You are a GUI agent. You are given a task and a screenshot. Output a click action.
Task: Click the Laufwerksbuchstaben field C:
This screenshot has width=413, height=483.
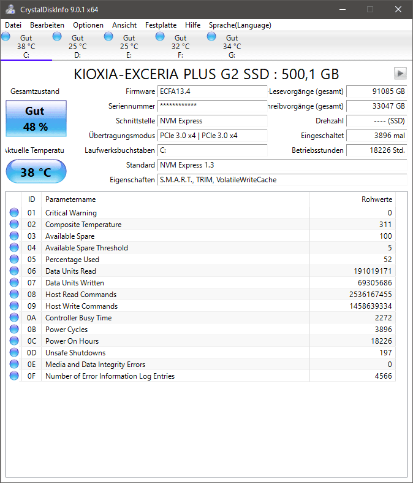tap(213, 150)
